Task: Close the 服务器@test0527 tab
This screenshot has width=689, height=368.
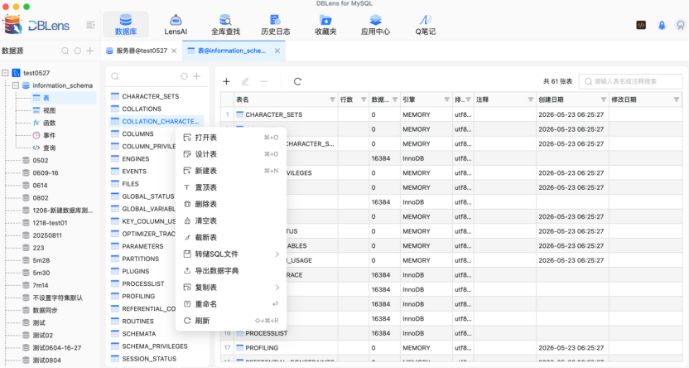Action: pyautogui.click(x=174, y=51)
